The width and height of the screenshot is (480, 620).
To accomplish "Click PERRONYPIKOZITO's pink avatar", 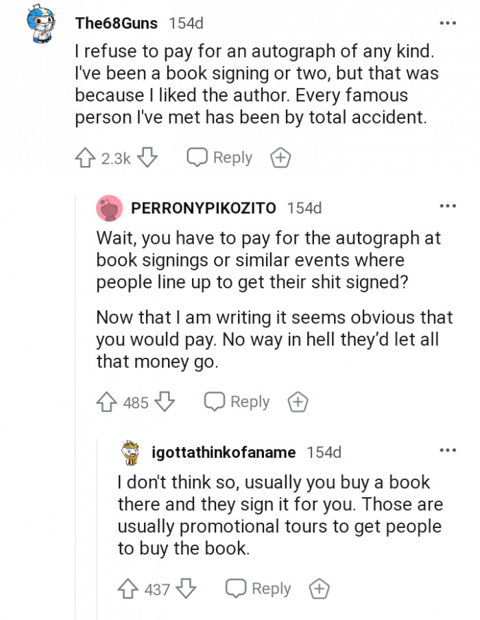I will click(x=108, y=207).
